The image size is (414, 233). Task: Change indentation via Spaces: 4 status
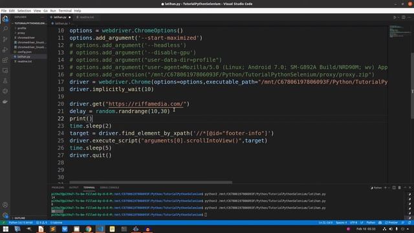point(341,223)
